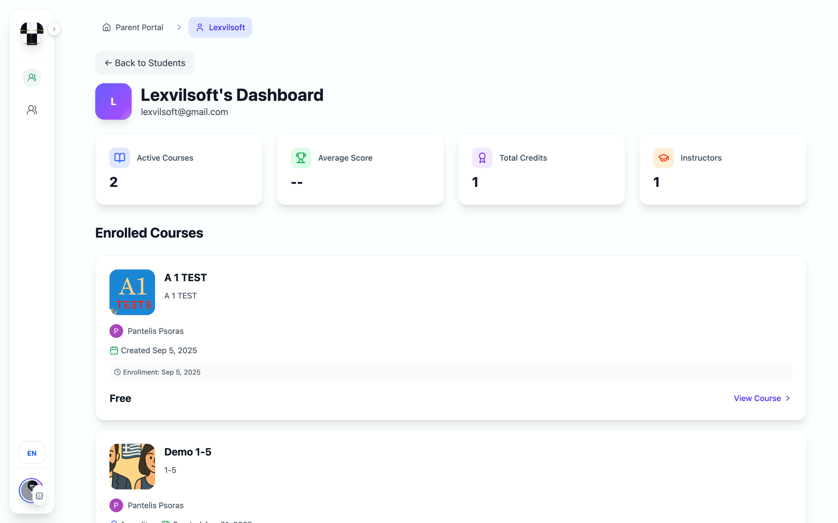
Task: Select the Lexvilsoft breadcrumb chip
Action: pyautogui.click(x=220, y=27)
